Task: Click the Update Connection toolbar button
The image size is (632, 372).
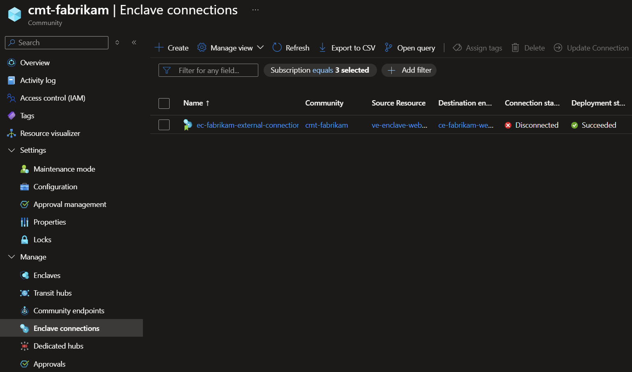Action: [591, 48]
